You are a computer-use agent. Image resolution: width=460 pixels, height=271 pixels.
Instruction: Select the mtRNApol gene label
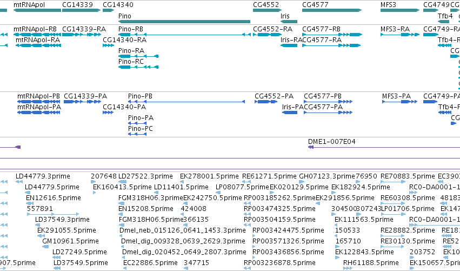tap(29, 5)
